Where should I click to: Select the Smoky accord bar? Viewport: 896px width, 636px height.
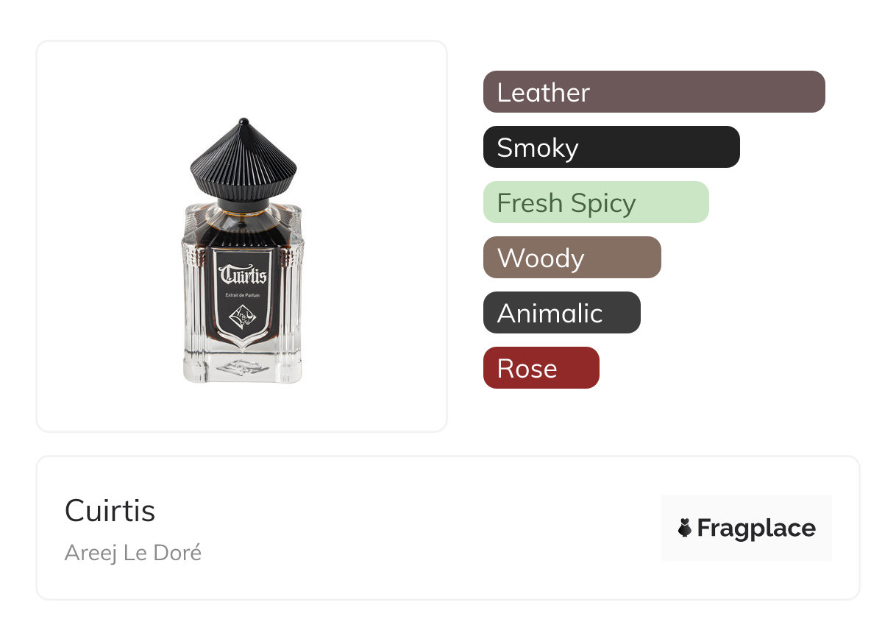tap(611, 147)
